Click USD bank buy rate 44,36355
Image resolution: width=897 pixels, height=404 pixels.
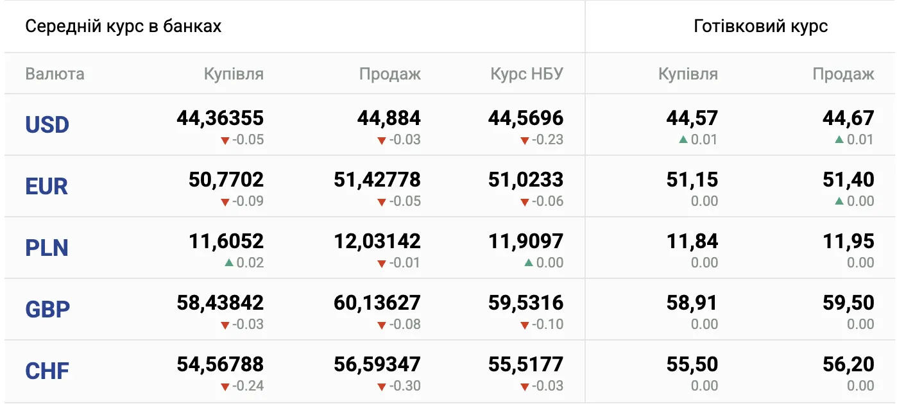click(x=220, y=118)
